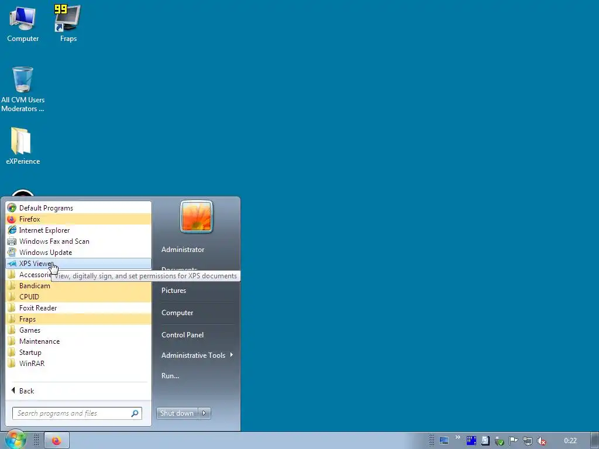Viewport: 599px width, 449px height.
Task: Launch Firefox from the programs list
Action: (78, 219)
